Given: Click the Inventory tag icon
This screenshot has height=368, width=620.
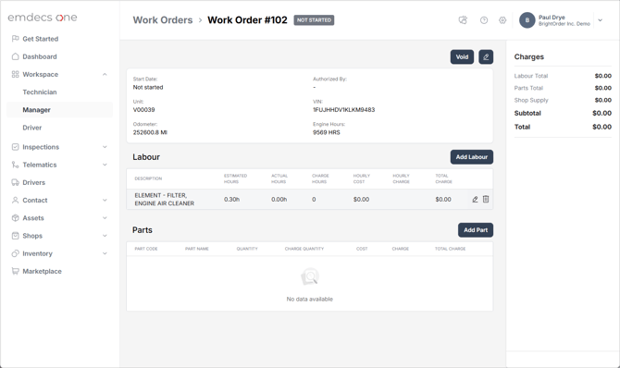Looking at the screenshot, I should point(15,253).
